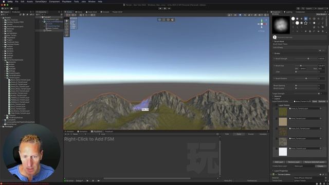Expand the Brush Strength settings
329x185 pixels.
(274, 59)
